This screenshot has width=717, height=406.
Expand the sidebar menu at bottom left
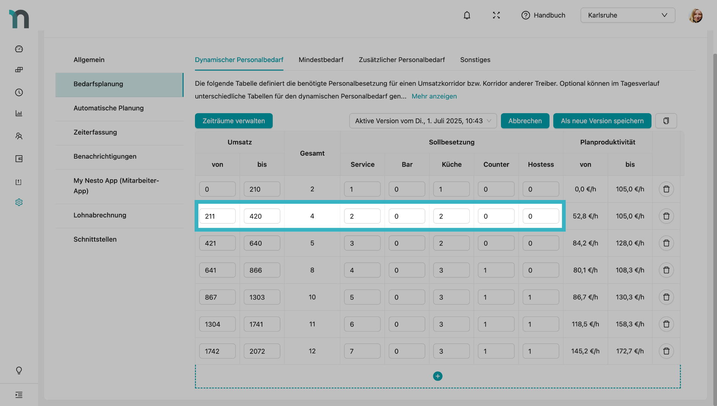(19, 395)
